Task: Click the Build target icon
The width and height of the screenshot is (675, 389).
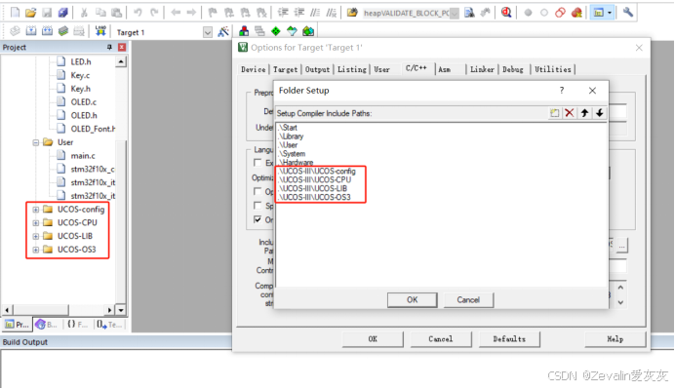Action: (x=31, y=31)
